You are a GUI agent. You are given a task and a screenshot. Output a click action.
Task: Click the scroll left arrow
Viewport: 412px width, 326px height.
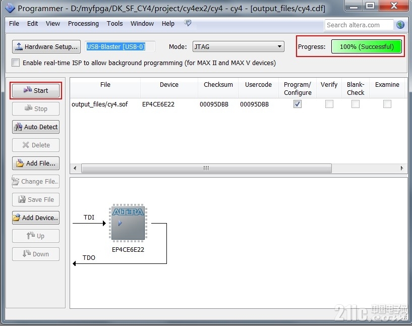pyautogui.click(x=75, y=168)
